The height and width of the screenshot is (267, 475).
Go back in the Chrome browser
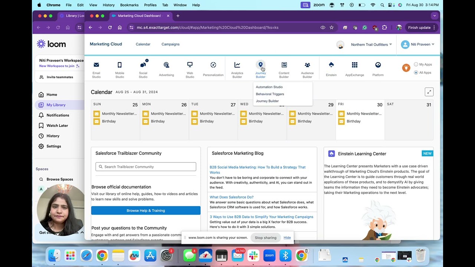[90, 27]
